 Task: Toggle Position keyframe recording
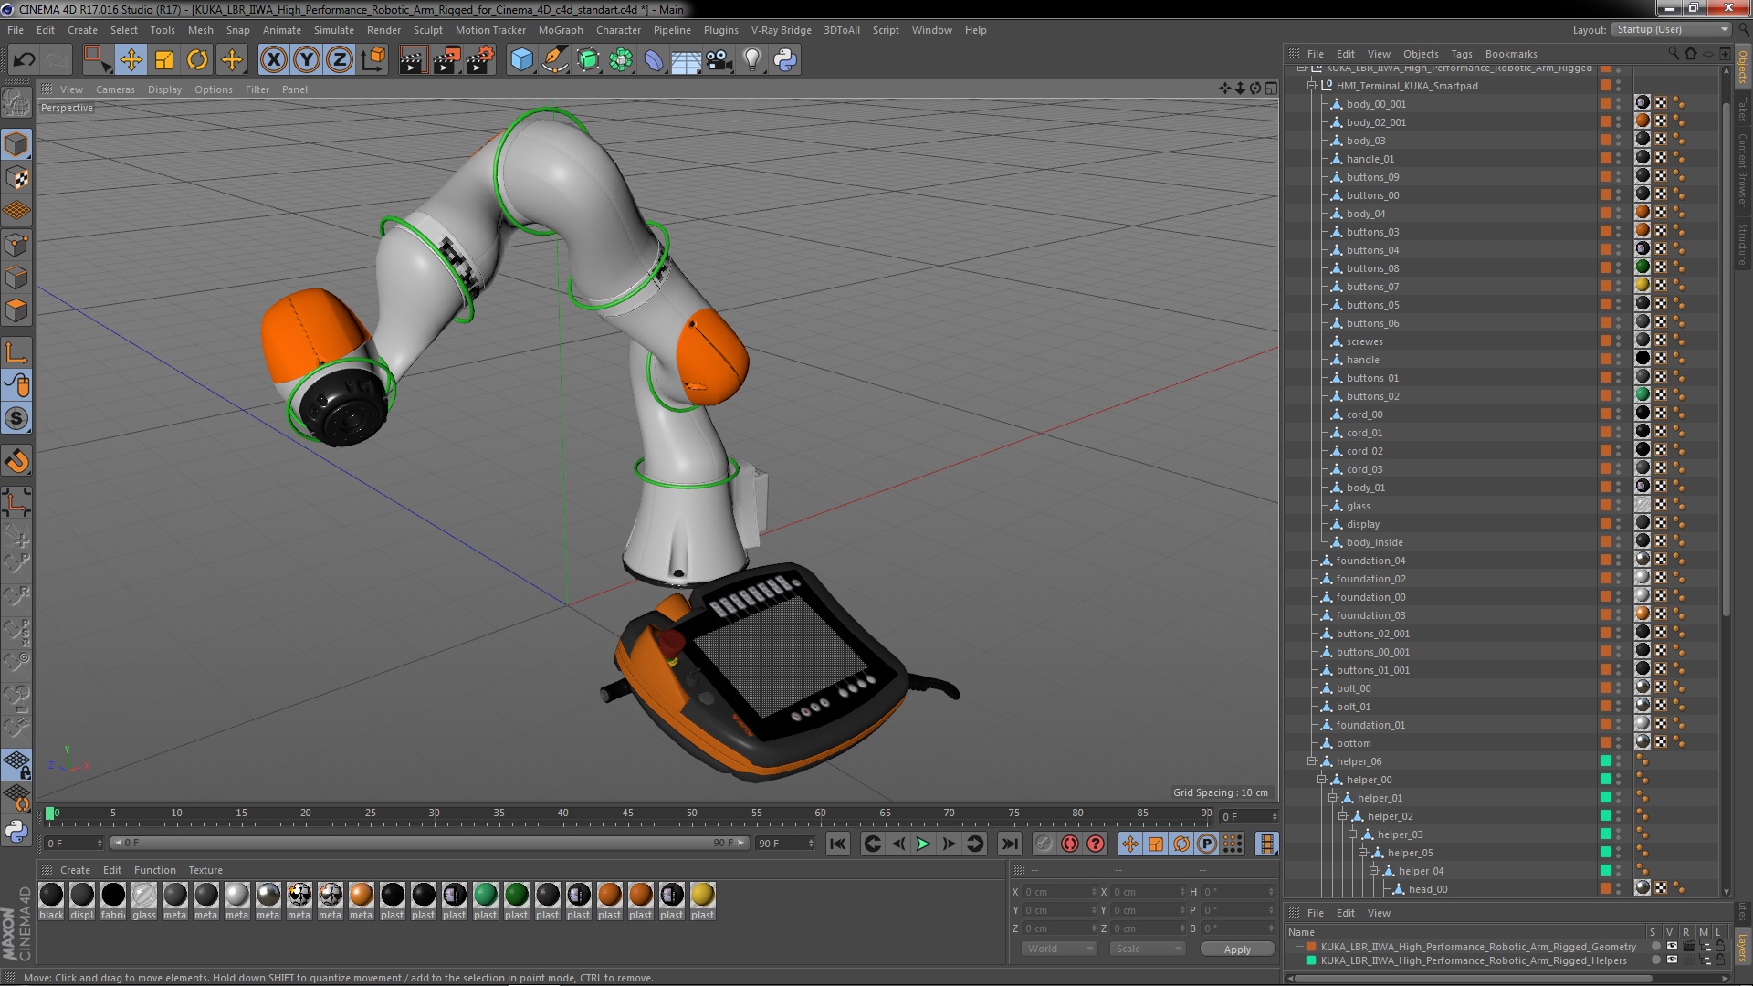(1130, 844)
